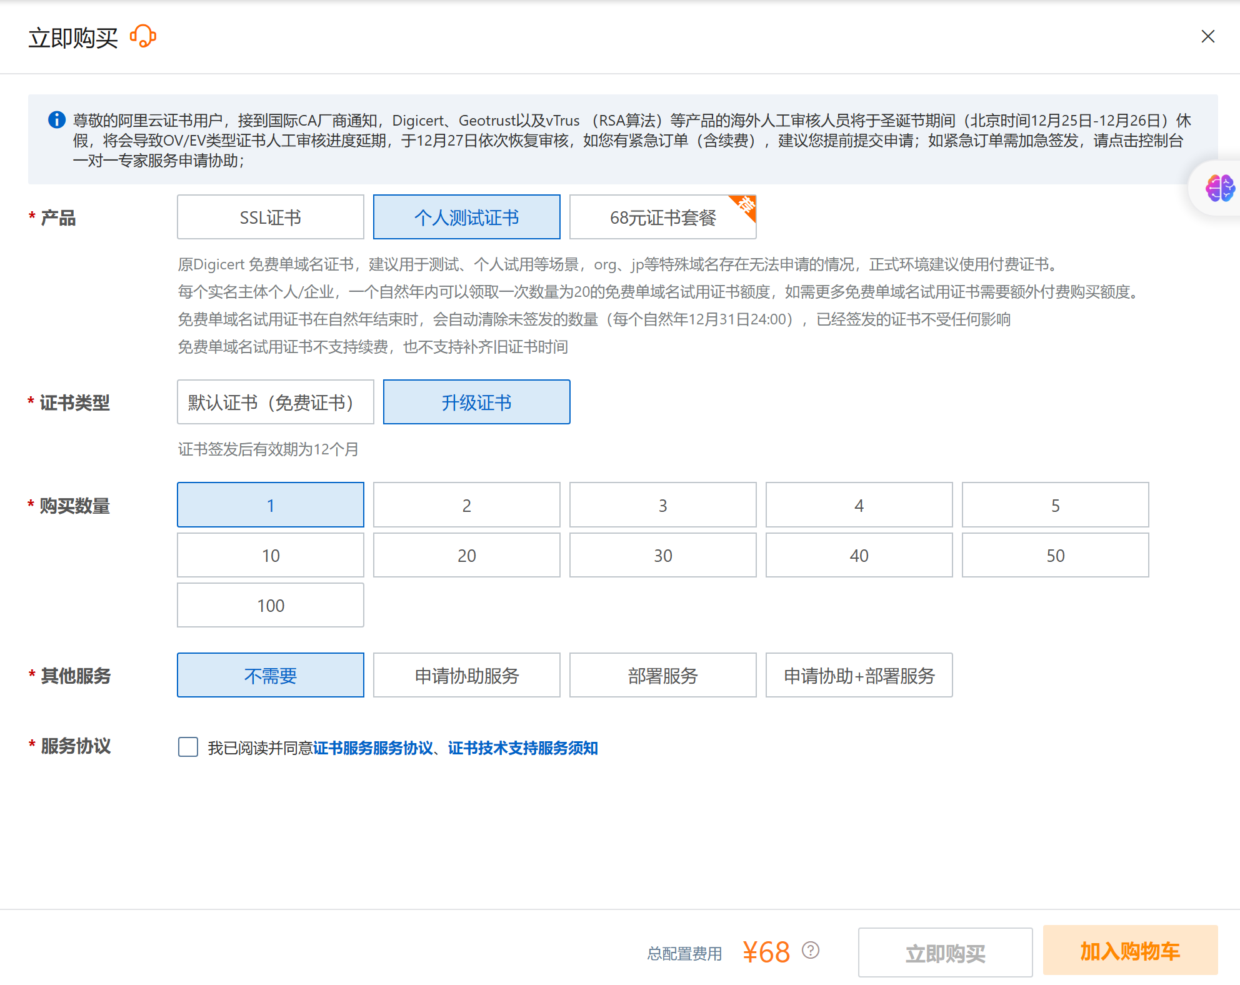The width and height of the screenshot is (1240, 985).
Task: Close the purchase dialog with X
Action: 1207,37
